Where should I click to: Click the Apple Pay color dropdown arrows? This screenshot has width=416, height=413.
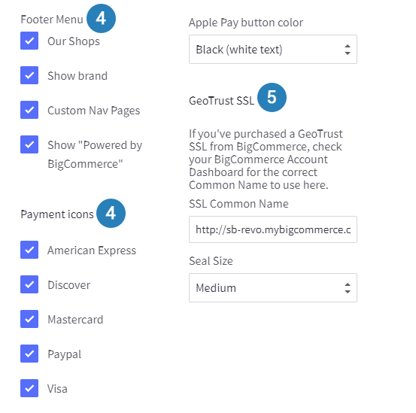click(348, 50)
